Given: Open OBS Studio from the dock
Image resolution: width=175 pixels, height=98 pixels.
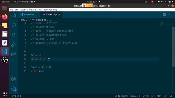Looking at the screenshot, I should point(5,60).
